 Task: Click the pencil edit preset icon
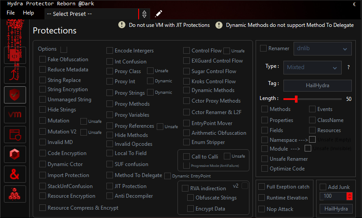coord(159,14)
